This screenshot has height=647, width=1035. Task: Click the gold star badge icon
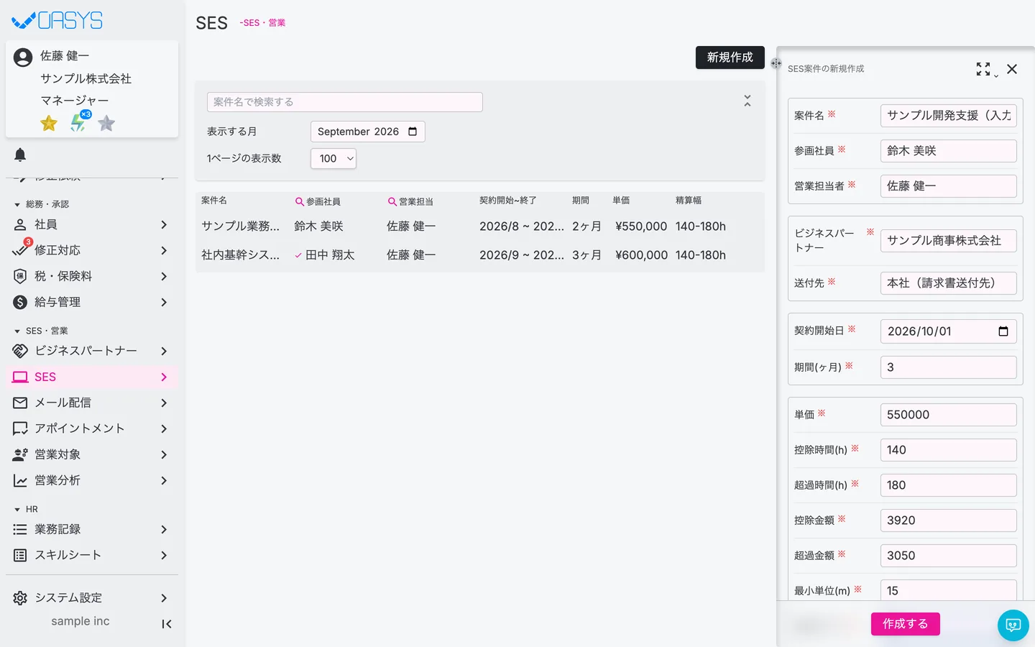[49, 124]
